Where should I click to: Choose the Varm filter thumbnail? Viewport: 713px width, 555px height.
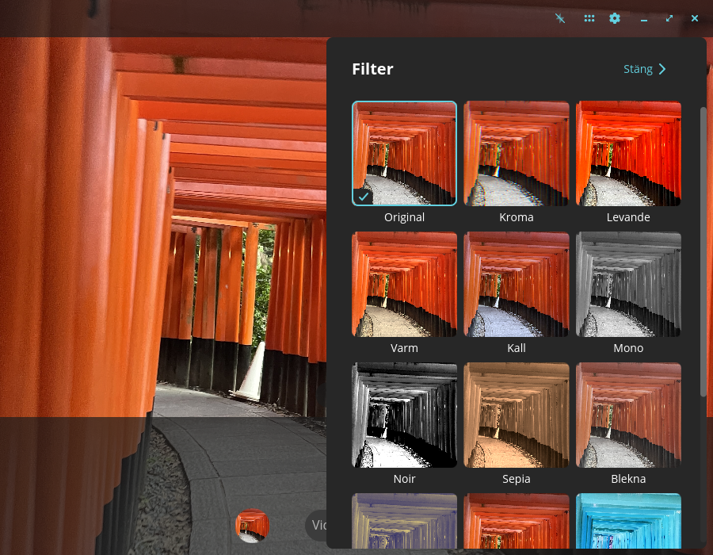point(404,285)
